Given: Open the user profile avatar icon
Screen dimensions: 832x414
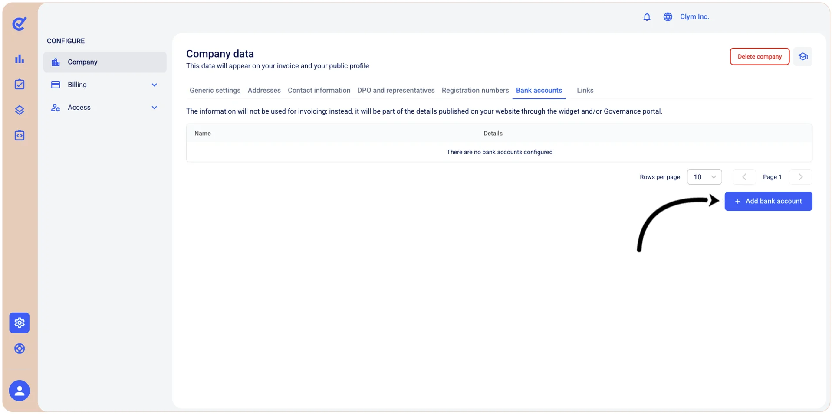Looking at the screenshot, I should pyautogui.click(x=20, y=391).
